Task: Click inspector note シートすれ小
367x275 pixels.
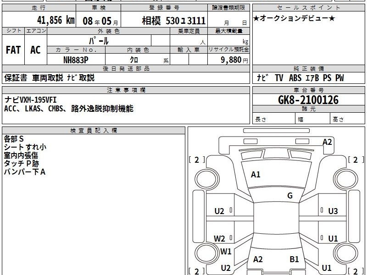Action: point(25,147)
